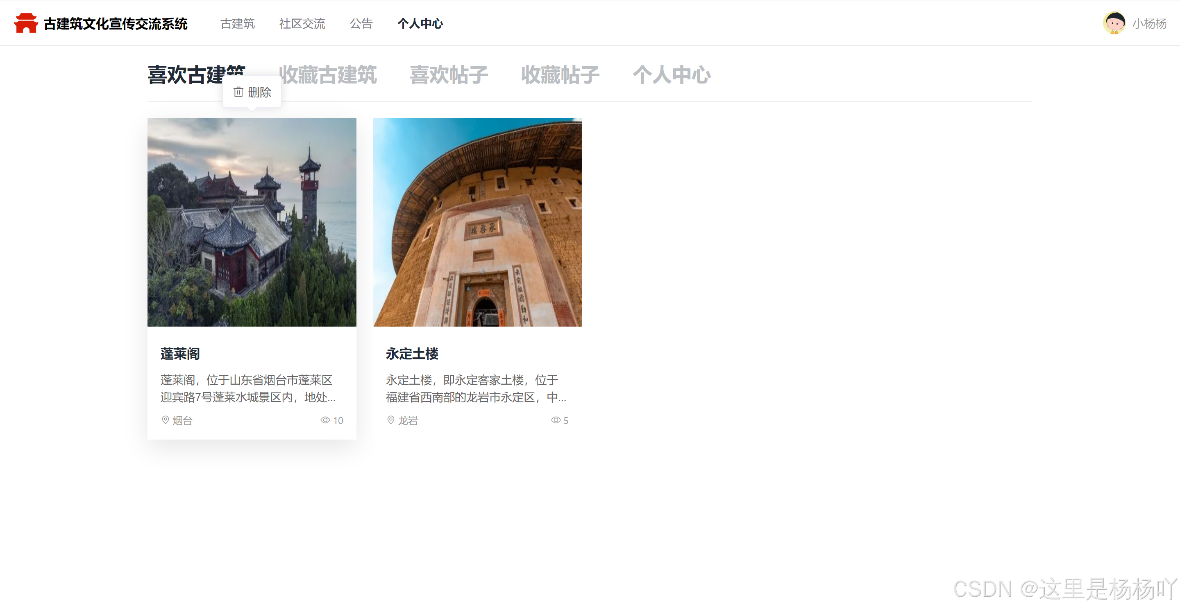Click the trash icon in delete popup
The width and height of the screenshot is (1180, 609).
[238, 92]
